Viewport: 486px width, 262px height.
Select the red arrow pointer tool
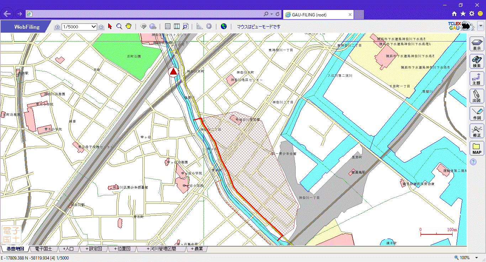click(110, 27)
